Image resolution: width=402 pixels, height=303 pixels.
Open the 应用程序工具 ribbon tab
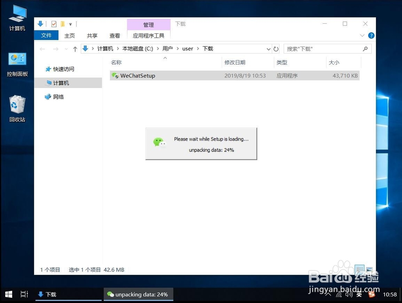149,36
